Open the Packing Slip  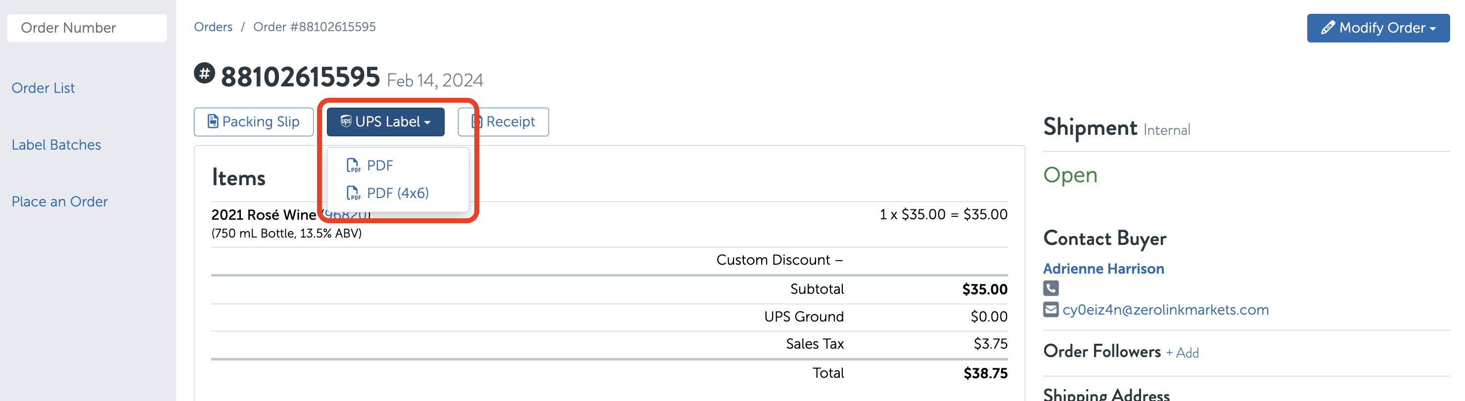click(x=254, y=121)
